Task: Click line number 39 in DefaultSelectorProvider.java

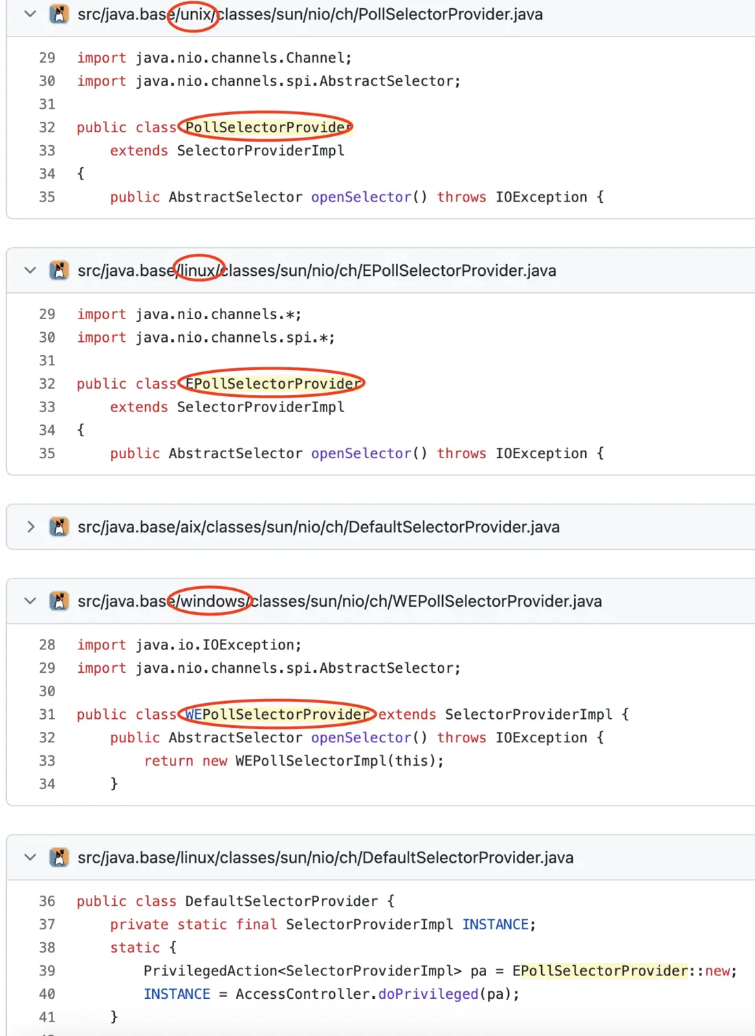Action: 47,971
